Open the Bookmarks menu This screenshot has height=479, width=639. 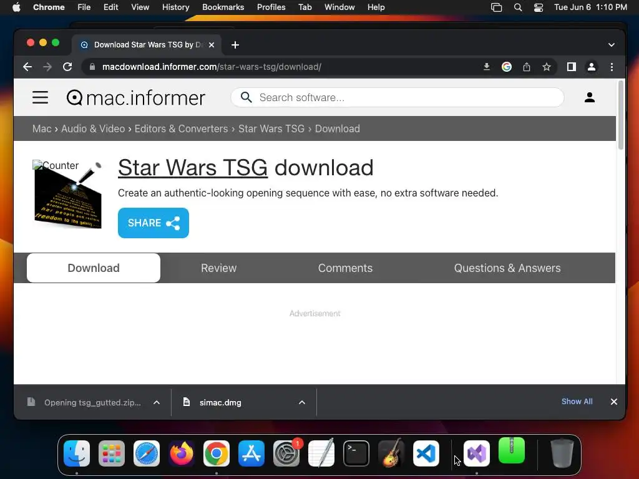tap(223, 7)
